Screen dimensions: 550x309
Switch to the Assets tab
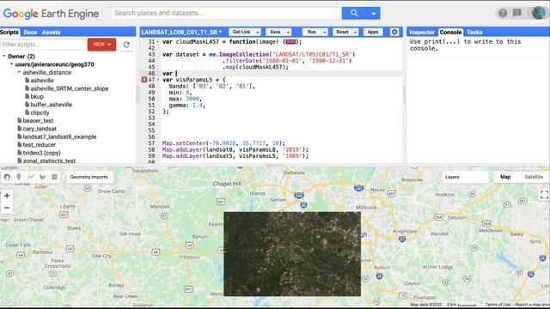52,33
